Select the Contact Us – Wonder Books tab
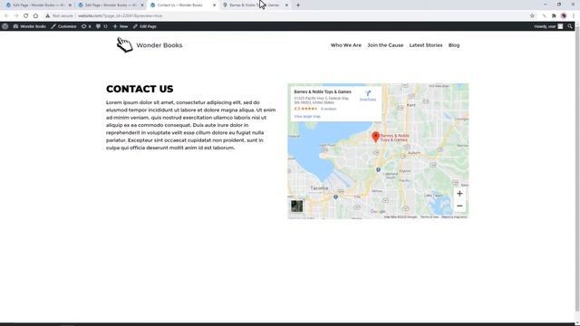Image resolution: width=580 pixels, height=326 pixels. [x=182, y=5]
